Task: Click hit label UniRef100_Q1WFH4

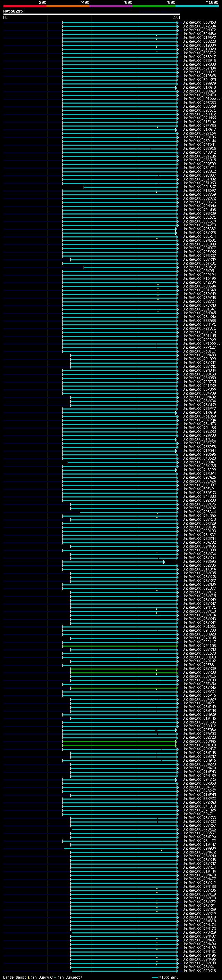Action: 199,871
